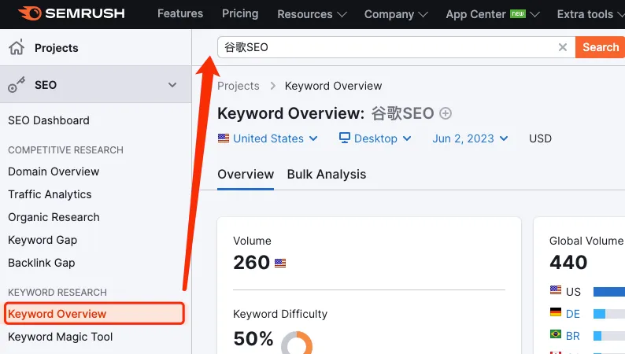This screenshot has width=625, height=354.
Task: Click the German flag in Global Volume list
Action: click(x=556, y=312)
